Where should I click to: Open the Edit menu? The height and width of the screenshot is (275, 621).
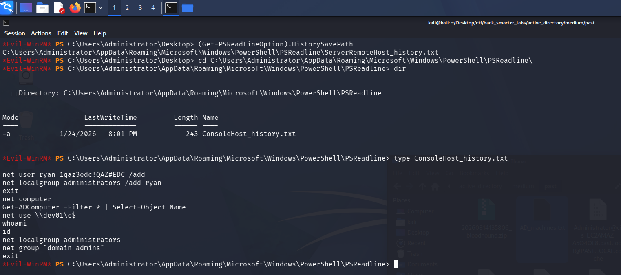pyautogui.click(x=63, y=33)
